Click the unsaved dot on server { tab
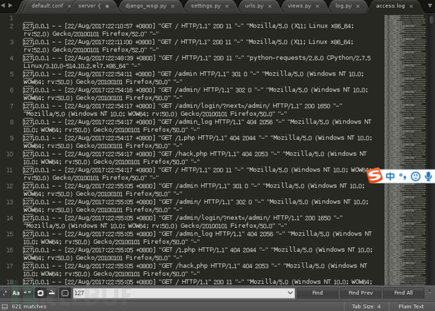Viewport: 435px width, 311px height. point(107,6)
